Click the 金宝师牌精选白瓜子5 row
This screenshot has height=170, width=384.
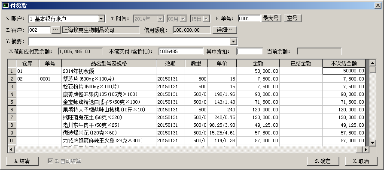click(186, 102)
